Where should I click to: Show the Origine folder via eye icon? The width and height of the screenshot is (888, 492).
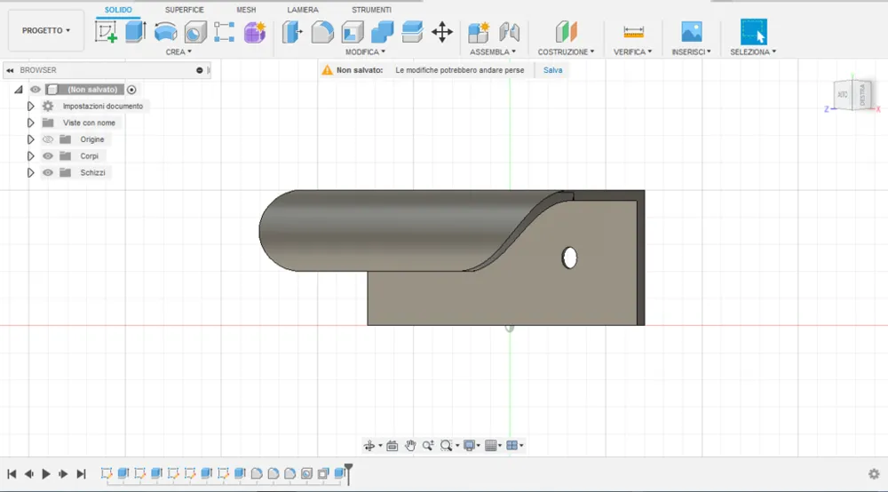pyautogui.click(x=48, y=139)
